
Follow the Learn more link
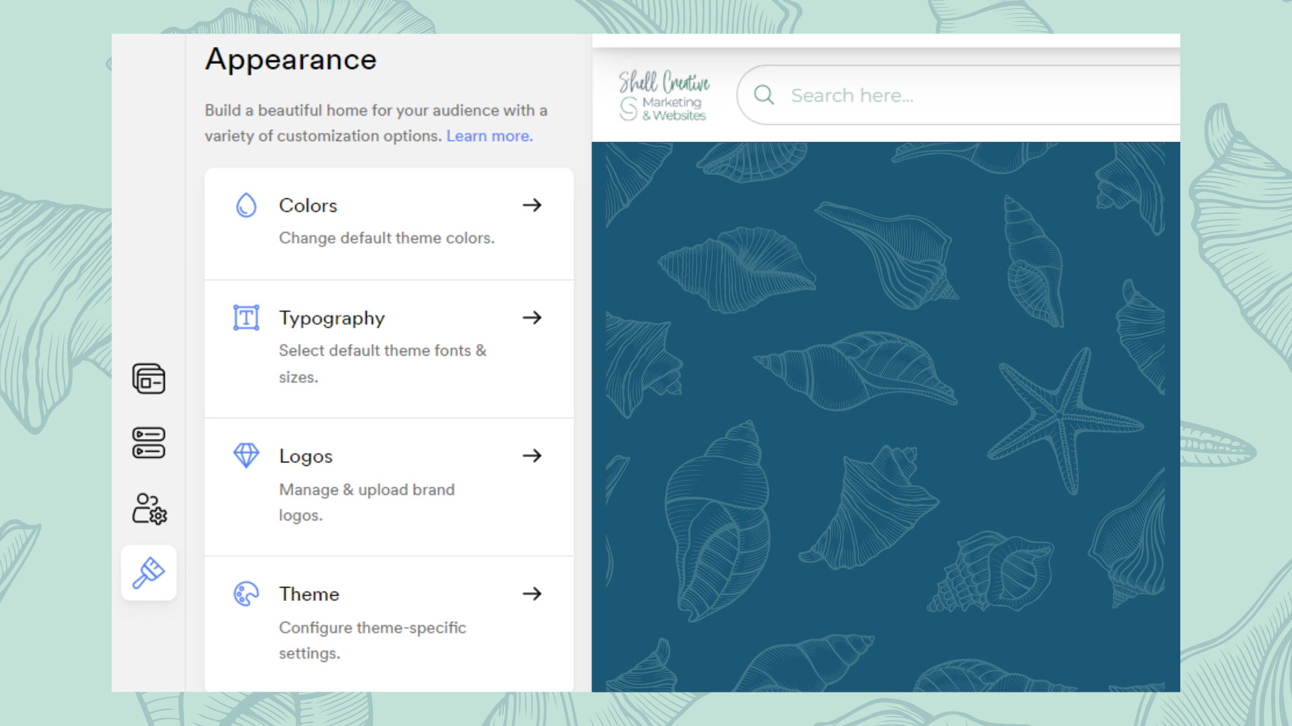490,136
